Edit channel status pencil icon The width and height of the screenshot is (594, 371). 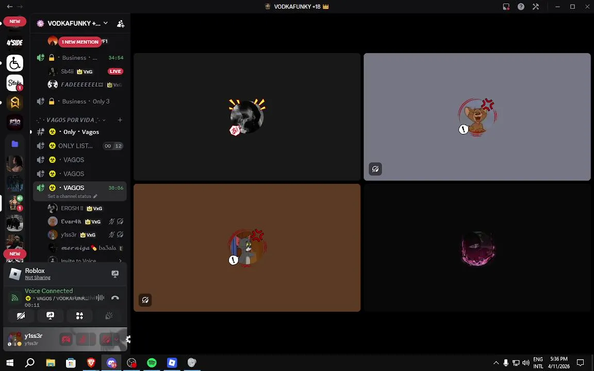pyautogui.click(x=95, y=196)
